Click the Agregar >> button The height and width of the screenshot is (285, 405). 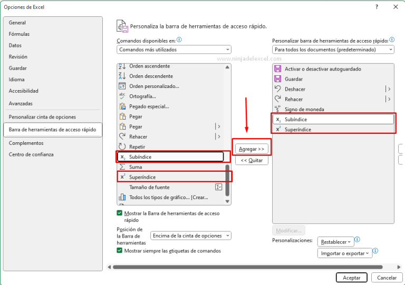(252, 149)
